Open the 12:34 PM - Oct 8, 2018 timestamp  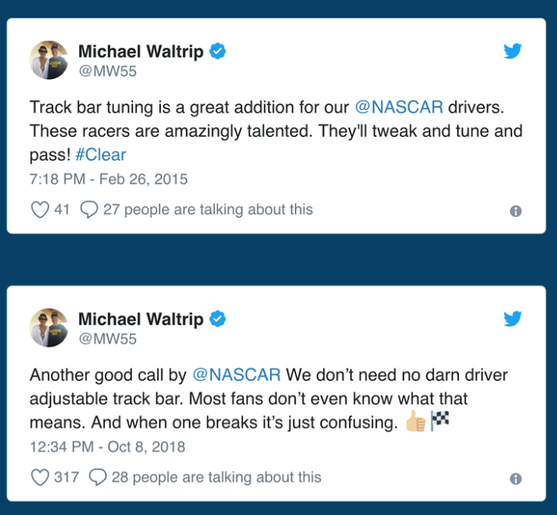[107, 447]
